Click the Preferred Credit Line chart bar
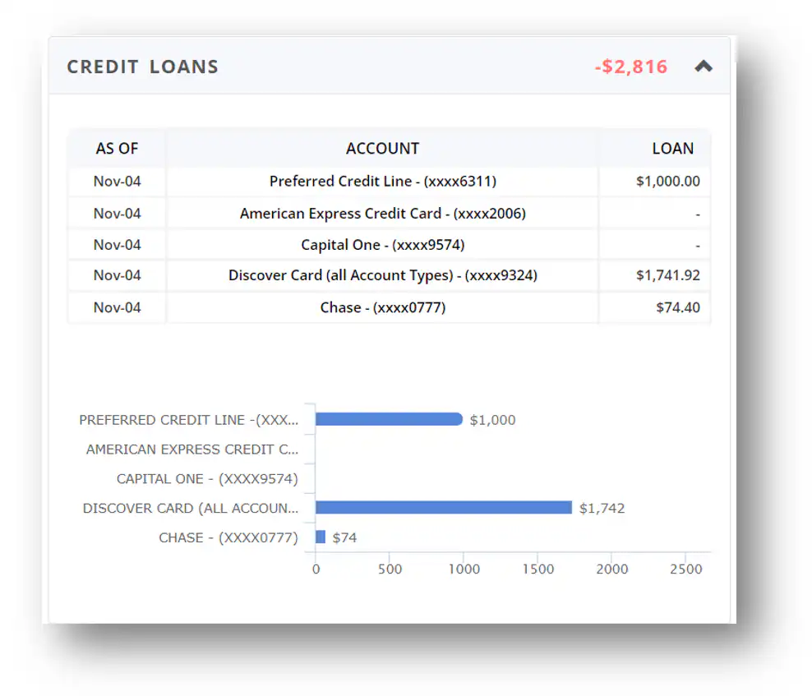 389,419
